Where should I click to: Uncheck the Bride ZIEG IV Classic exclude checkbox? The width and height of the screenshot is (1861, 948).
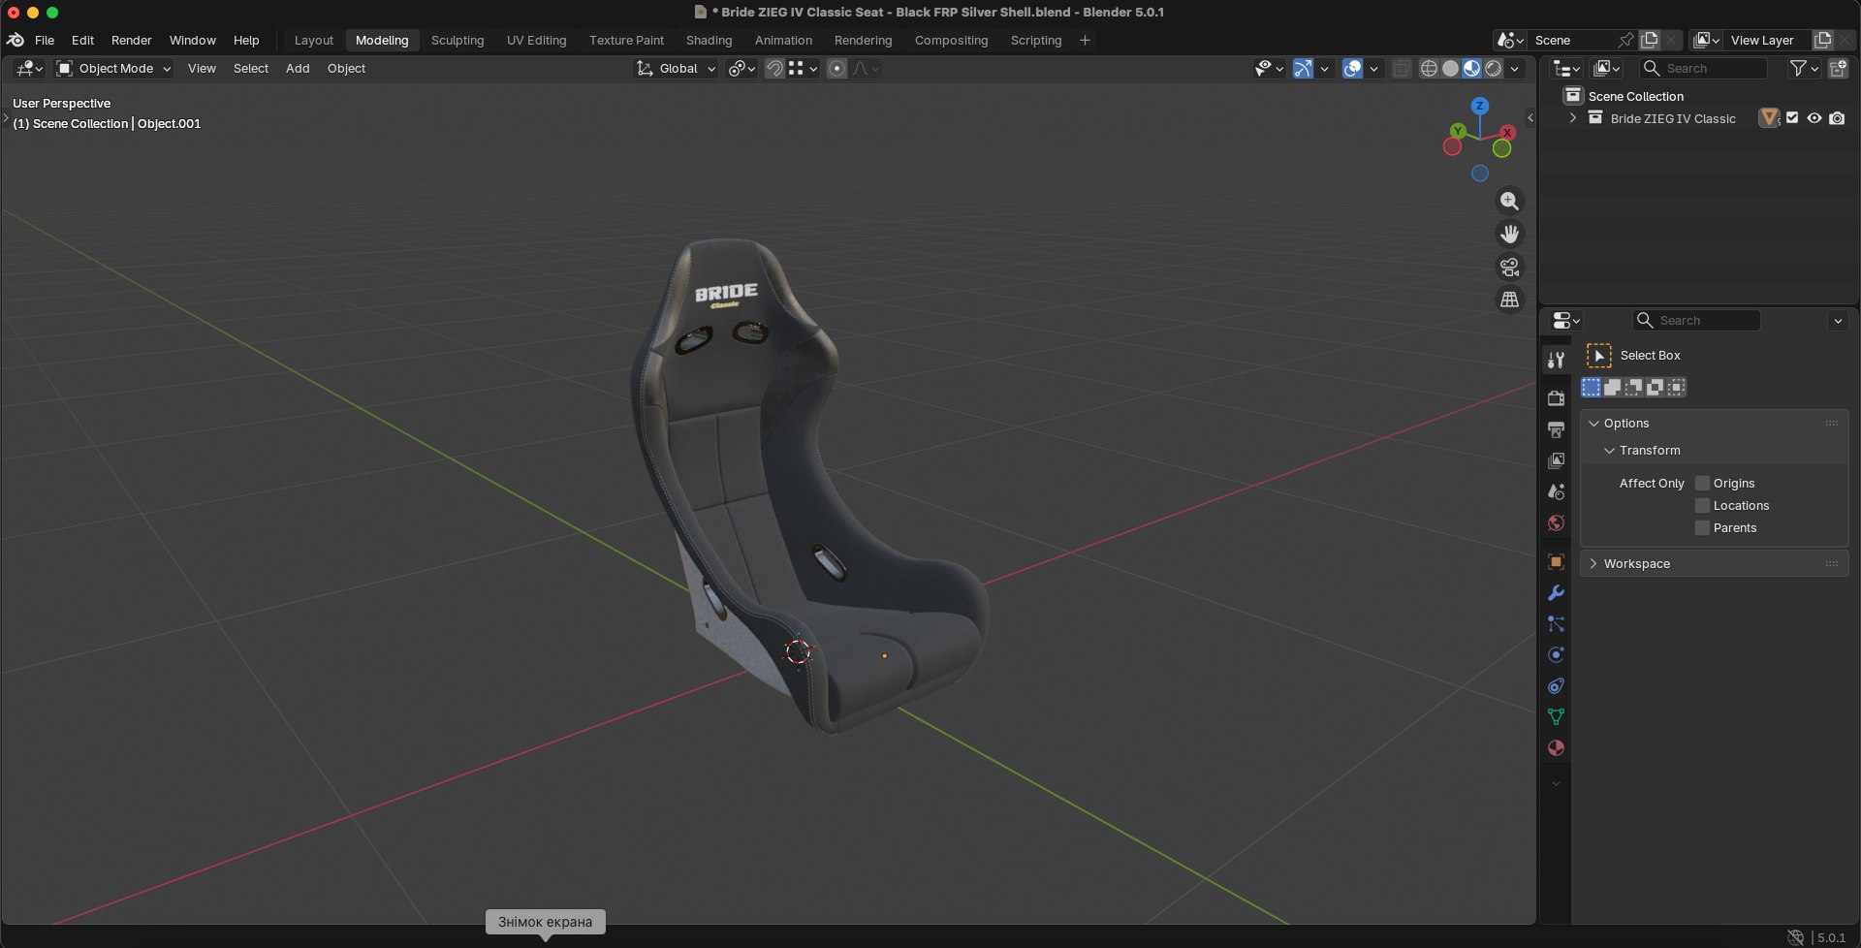(x=1792, y=118)
